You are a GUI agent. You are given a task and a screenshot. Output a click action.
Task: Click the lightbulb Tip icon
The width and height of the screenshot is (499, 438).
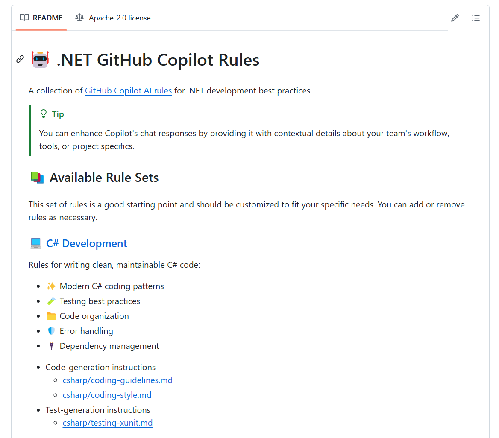pyautogui.click(x=44, y=114)
